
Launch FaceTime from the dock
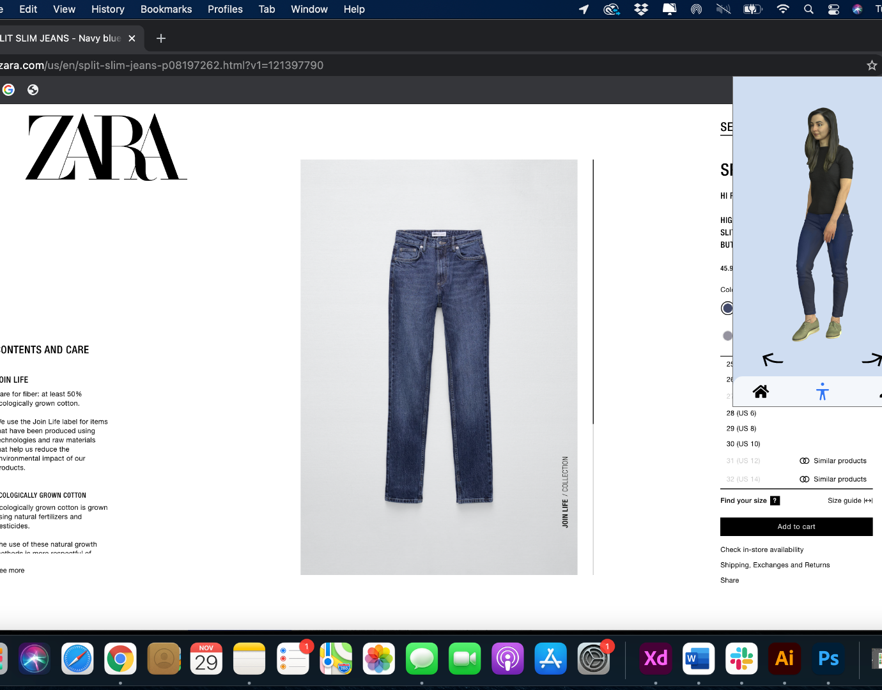click(x=465, y=659)
